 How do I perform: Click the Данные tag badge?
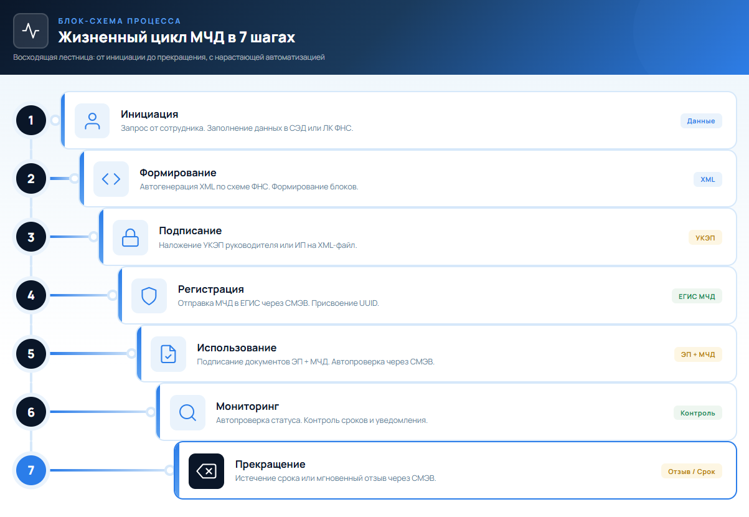tap(701, 121)
